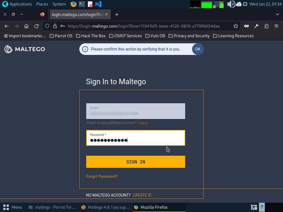Open the Applications menu
The image size is (283, 212).
pyautogui.click(x=17, y=4)
